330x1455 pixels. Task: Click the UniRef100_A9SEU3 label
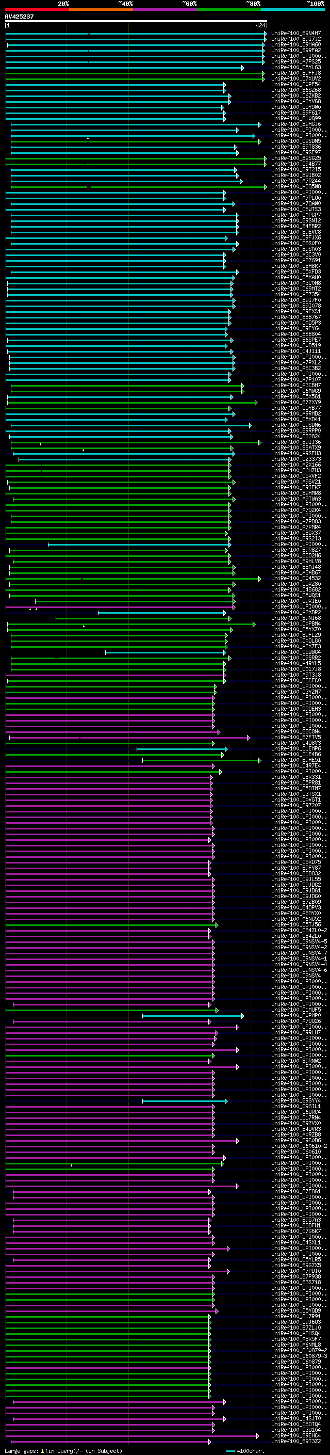click(x=296, y=454)
